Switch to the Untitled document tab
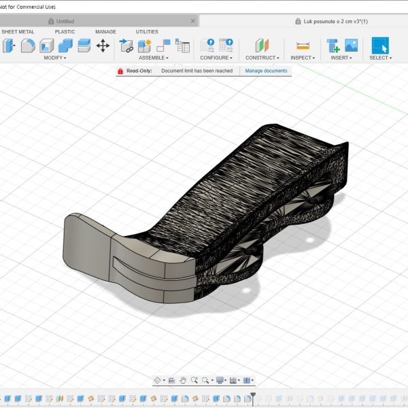 (x=65, y=21)
